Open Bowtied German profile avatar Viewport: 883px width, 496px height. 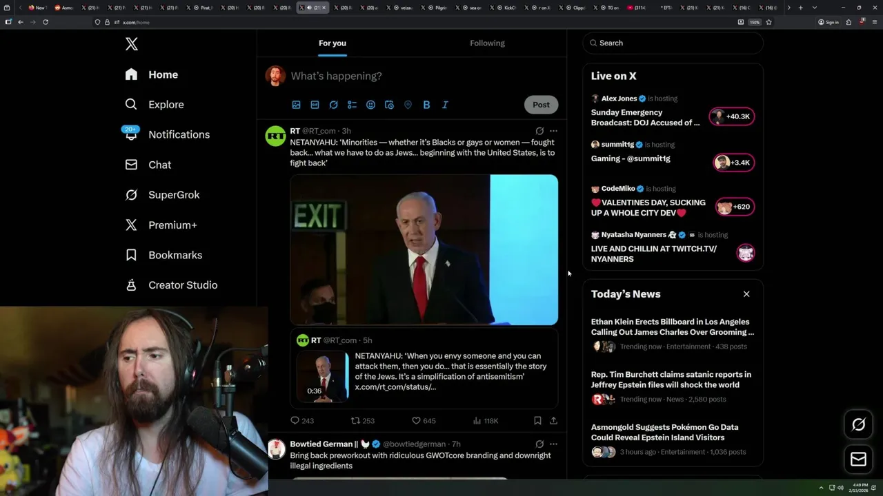click(276, 449)
